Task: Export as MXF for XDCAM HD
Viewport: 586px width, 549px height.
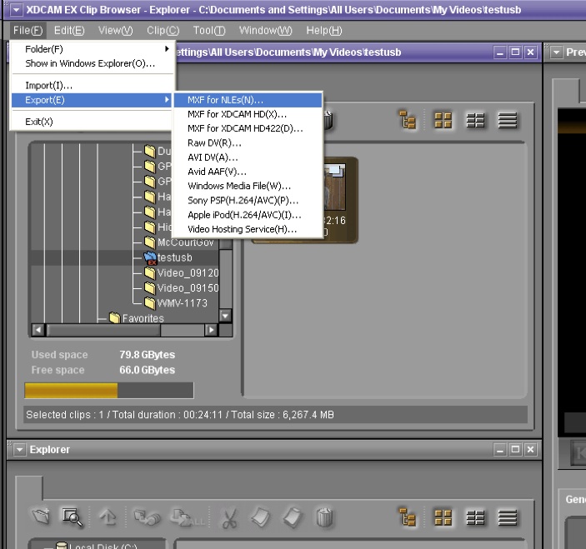Action: point(248,114)
